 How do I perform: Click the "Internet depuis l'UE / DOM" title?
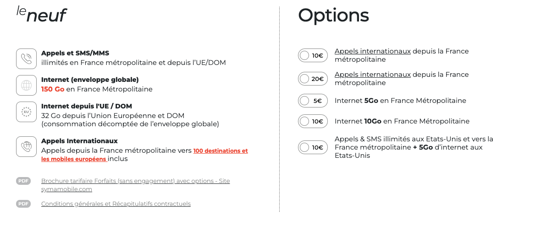(x=86, y=106)
